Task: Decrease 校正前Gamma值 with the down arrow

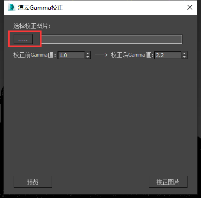Action: click(88, 57)
